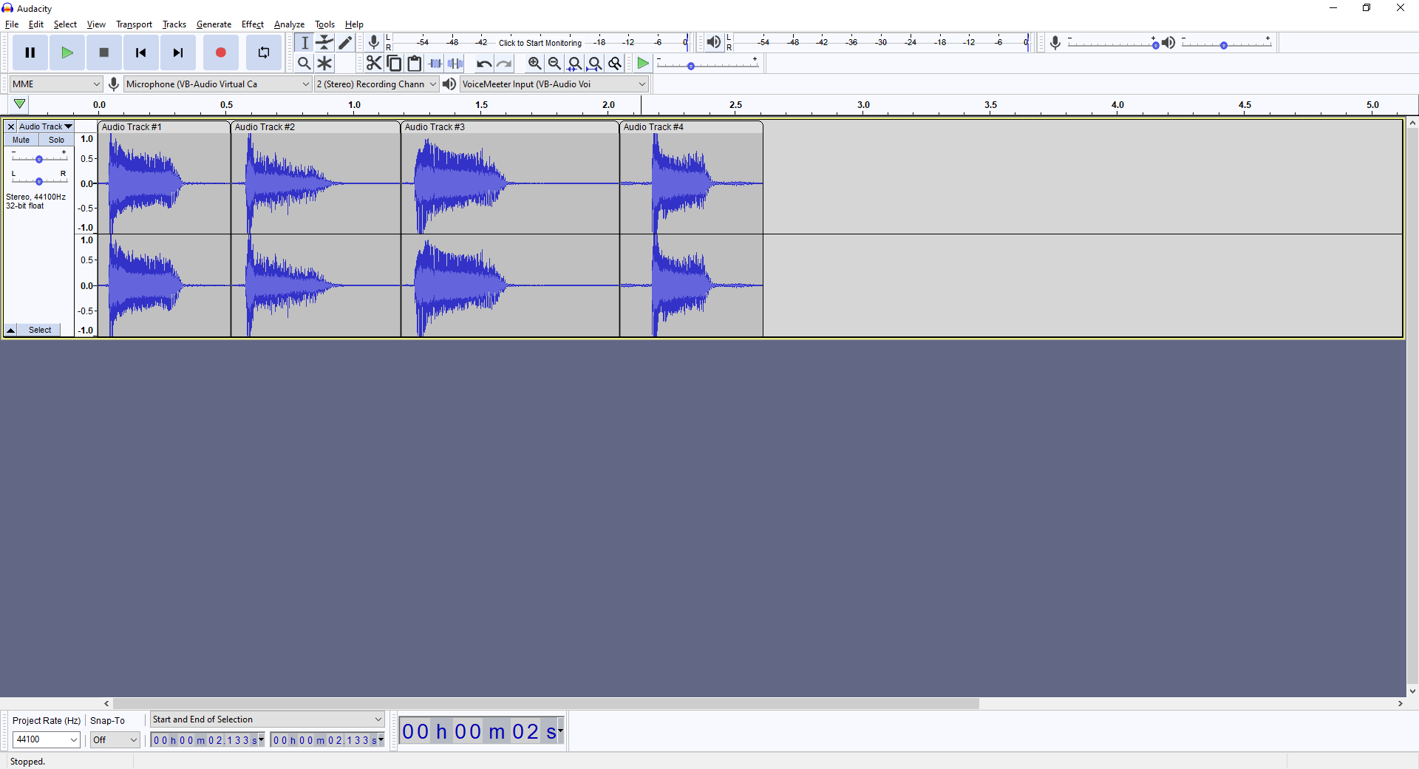The image size is (1419, 769).
Task: Open the Analyze menu
Action: [289, 24]
